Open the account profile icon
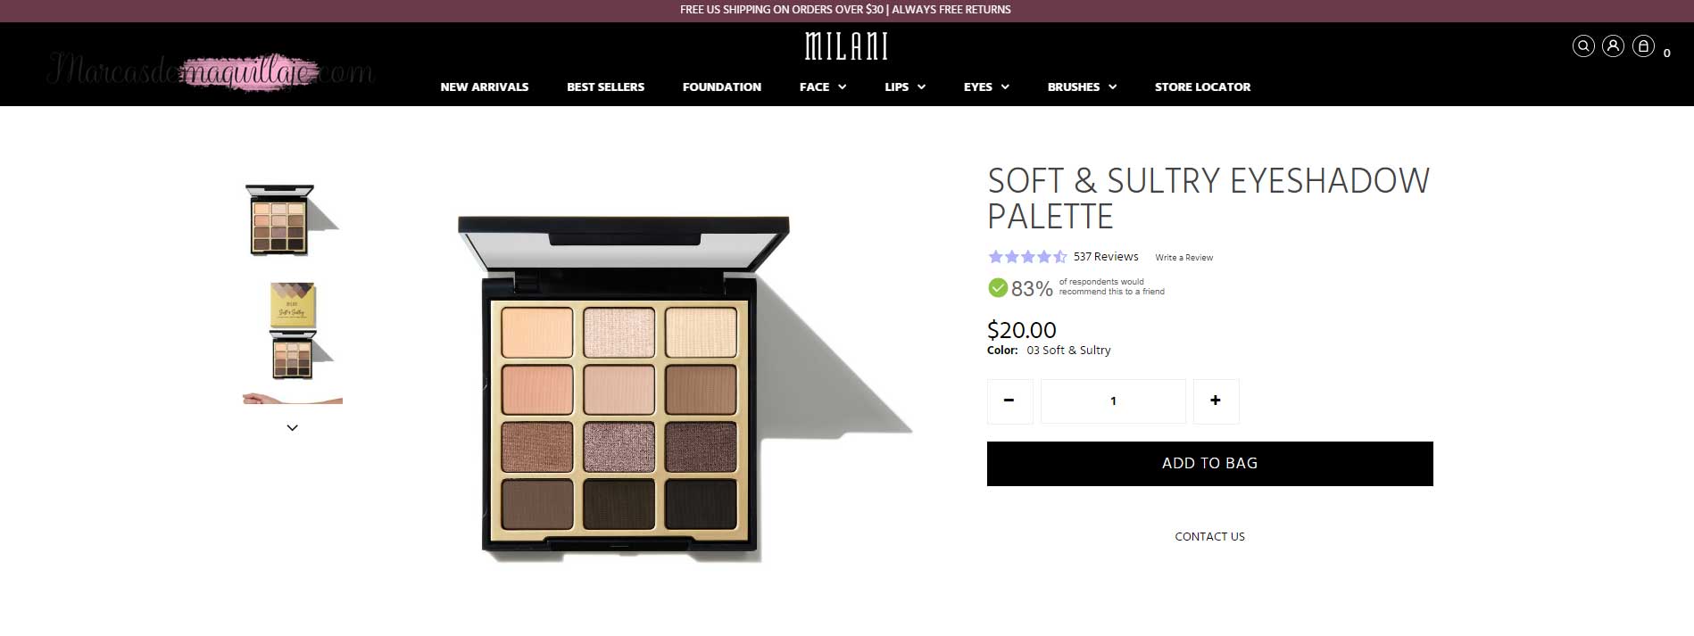 pos(1613,46)
